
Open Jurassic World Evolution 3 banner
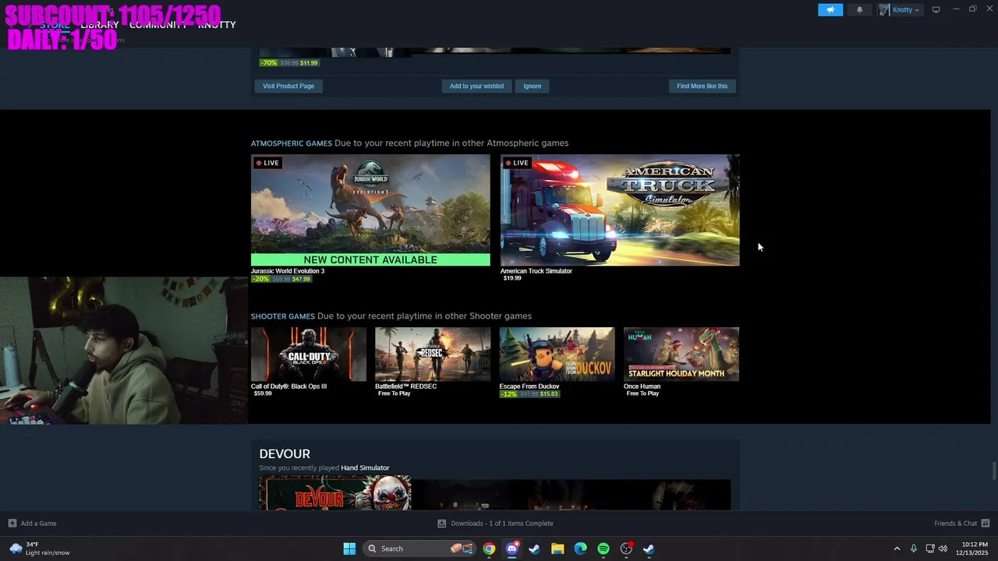tap(370, 210)
